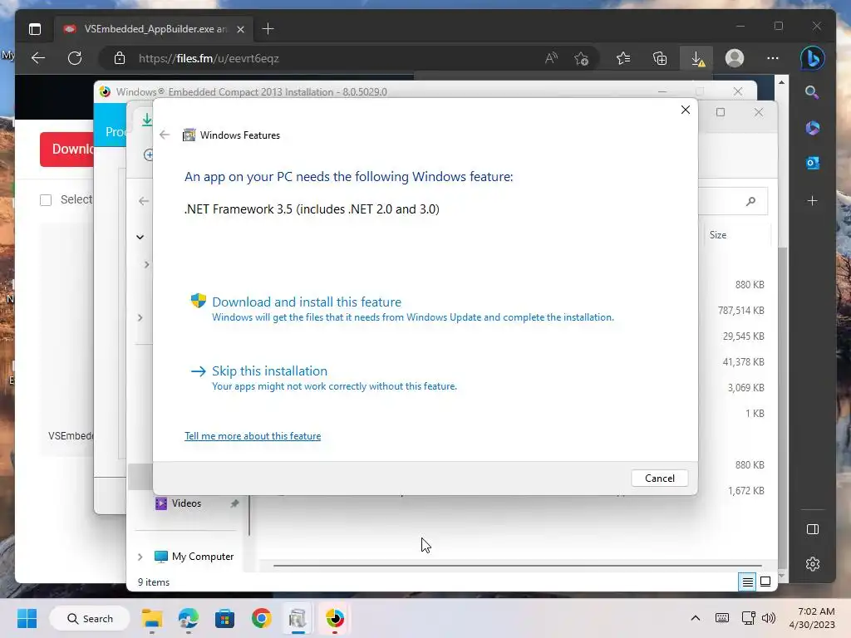The height and width of the screenshot is (638, 851).
Task: Click the 29,545 KB file size
Action: pyautogui.click(x=743, y=336)
